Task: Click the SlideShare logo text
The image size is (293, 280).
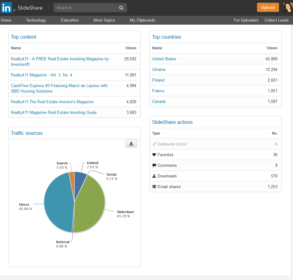Action: point(30,8)
